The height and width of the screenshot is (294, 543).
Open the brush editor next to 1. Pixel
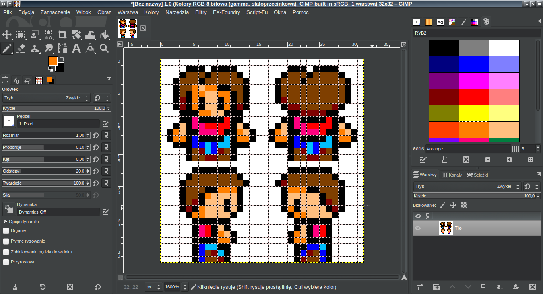tap(106, 124)
